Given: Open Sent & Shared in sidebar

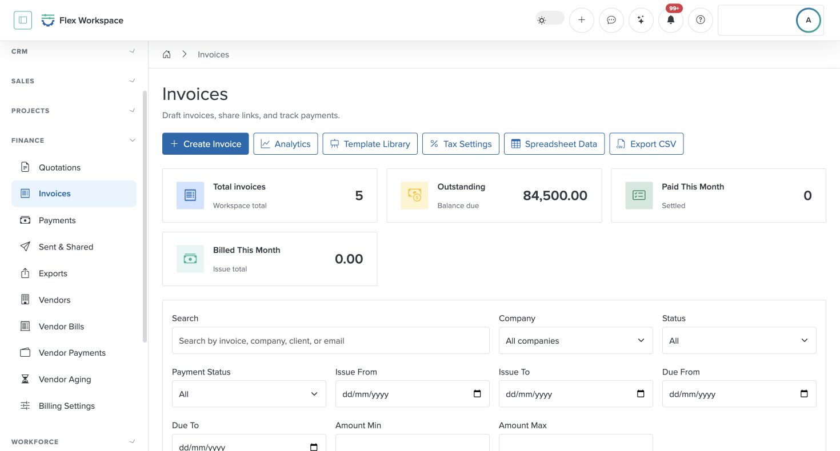Looking at the screenshot, I should (x=74, y=247).
